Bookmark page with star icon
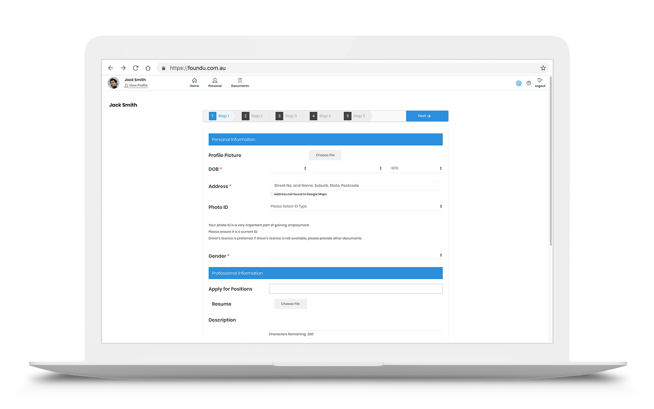 pyautogui.click(x=543, y=68)
